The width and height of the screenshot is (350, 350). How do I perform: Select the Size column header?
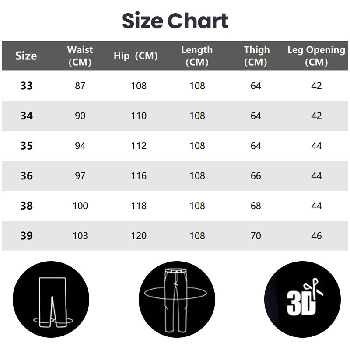[x=26, y=56]
